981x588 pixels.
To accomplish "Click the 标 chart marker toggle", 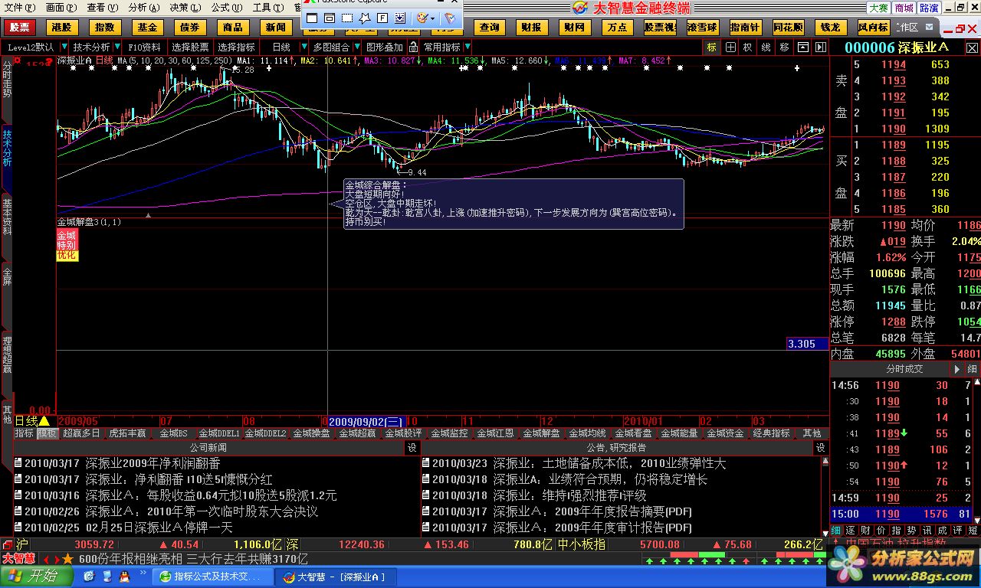I will coord(712,47).
